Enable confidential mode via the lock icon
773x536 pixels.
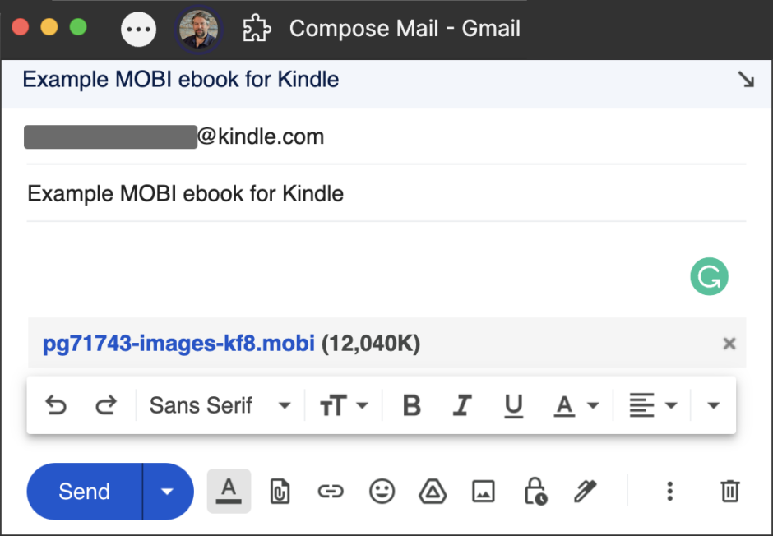tap(534, 491)
